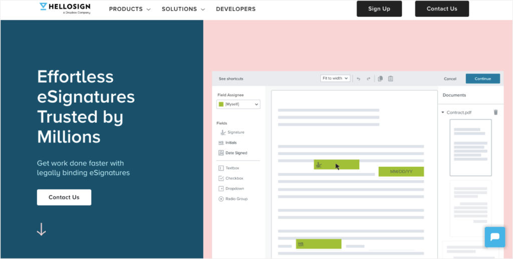
Task: Delete Contract.pdf with the trash icon
Action: click(x=495, y=113)
